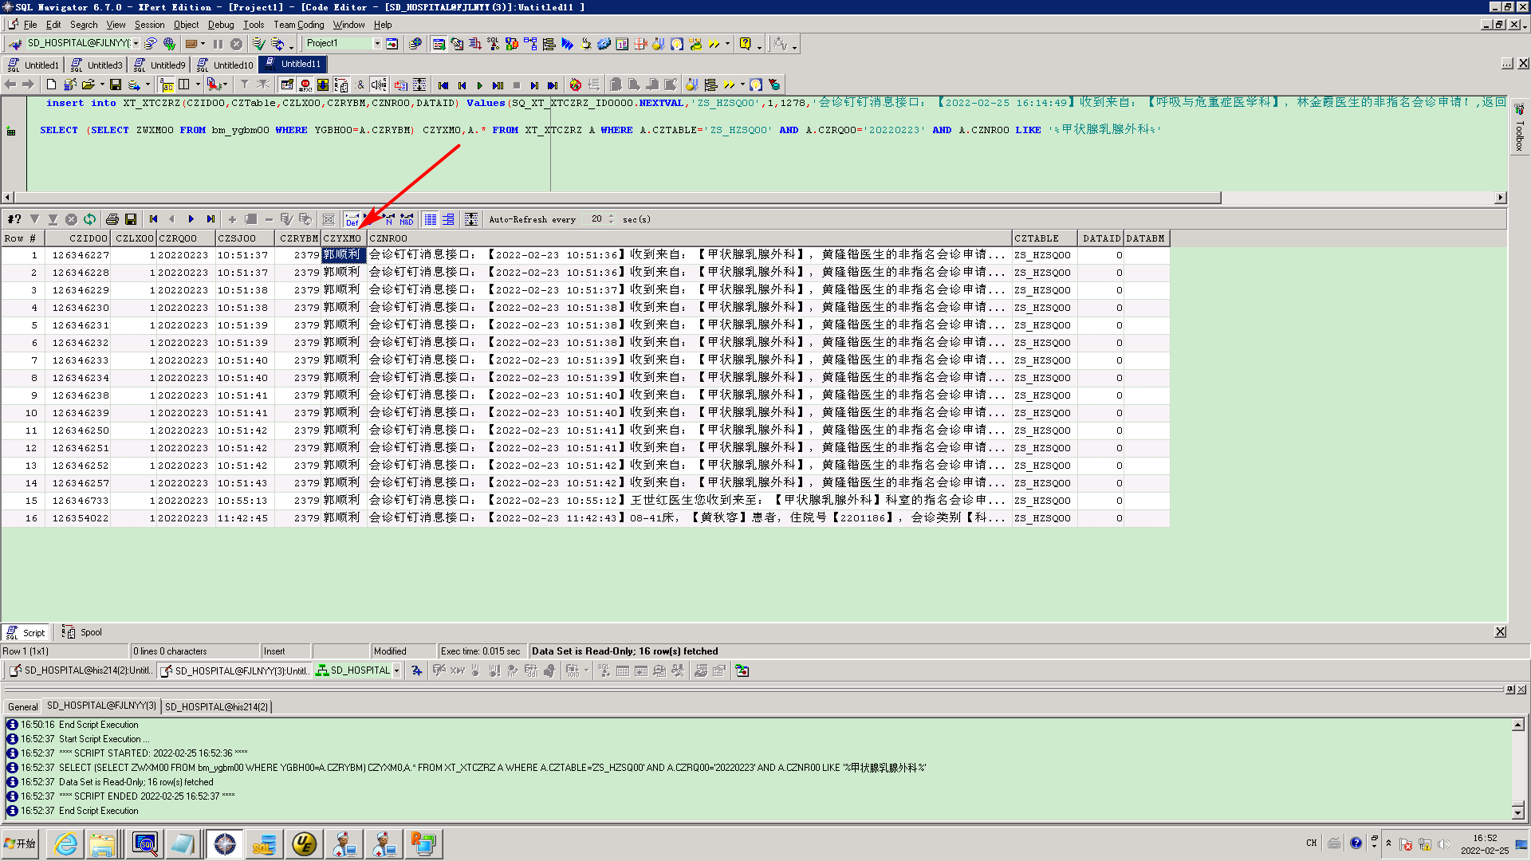Click the refresh data icon in results toolbar
1531x861 pixels.
pos(89,219)
